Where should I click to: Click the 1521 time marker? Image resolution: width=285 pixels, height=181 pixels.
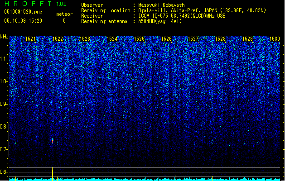(30, 39)
